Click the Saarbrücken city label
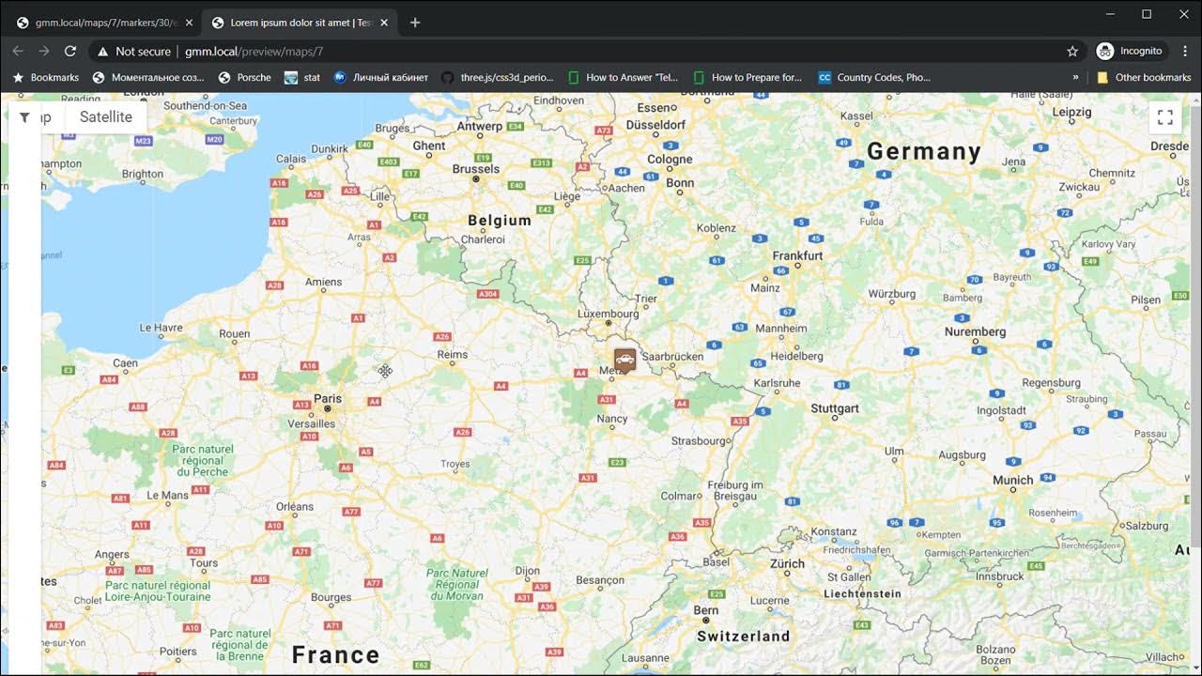This screenshot has height=676, width=1202. [x=672, y=356]
